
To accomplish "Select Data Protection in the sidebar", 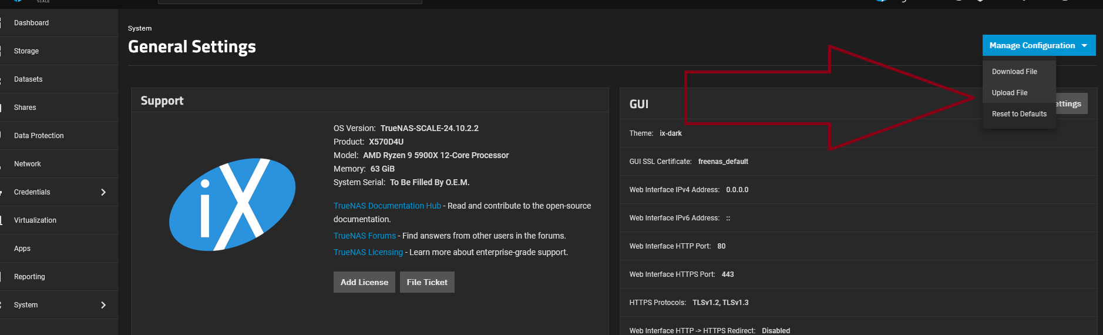I will 59,136.
